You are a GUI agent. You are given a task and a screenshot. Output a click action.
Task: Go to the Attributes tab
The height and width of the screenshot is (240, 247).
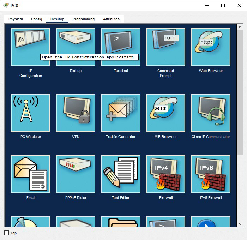(111, 19)
